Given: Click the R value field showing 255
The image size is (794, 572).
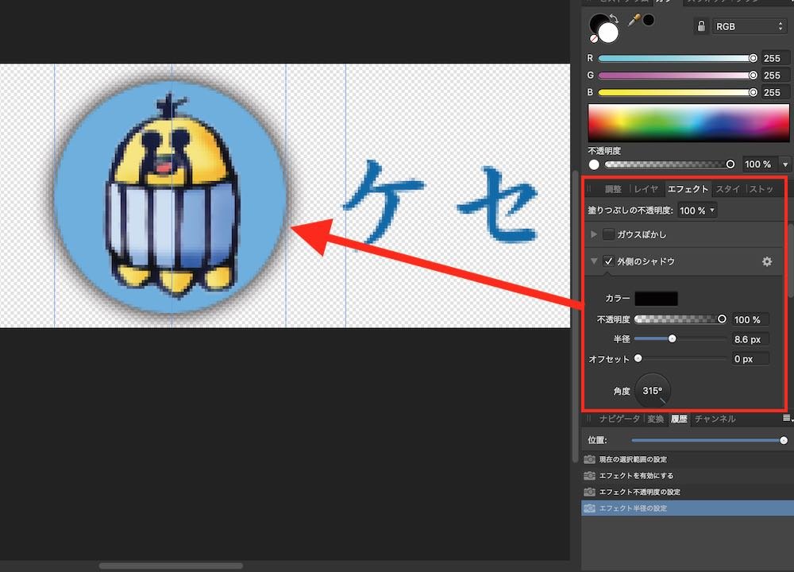Looking at the screenshot, I should point(775,58).
